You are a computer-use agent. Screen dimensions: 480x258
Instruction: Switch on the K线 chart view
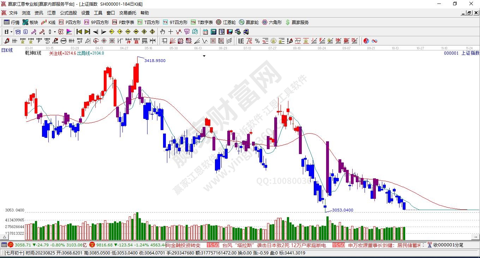point(48,22)
